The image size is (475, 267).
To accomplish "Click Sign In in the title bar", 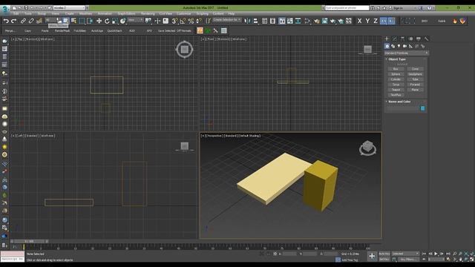I will pos(398,8).
